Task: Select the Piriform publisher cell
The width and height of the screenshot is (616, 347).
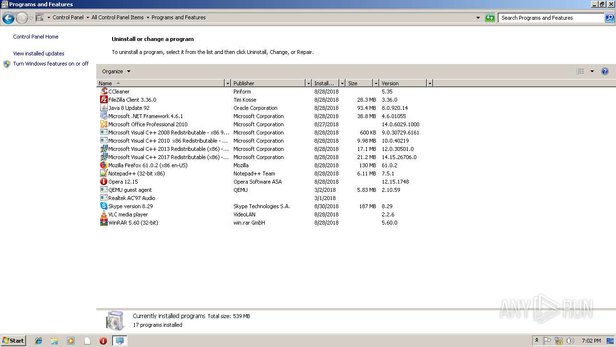Action: [242, 92]
